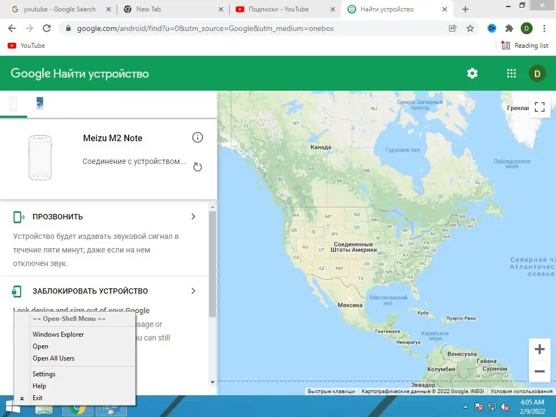Share this page via address bar icon

pyautogui.click(x=452, y=28)
